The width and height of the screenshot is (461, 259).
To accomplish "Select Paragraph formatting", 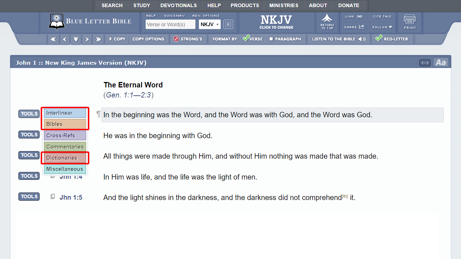I will 285,39.
